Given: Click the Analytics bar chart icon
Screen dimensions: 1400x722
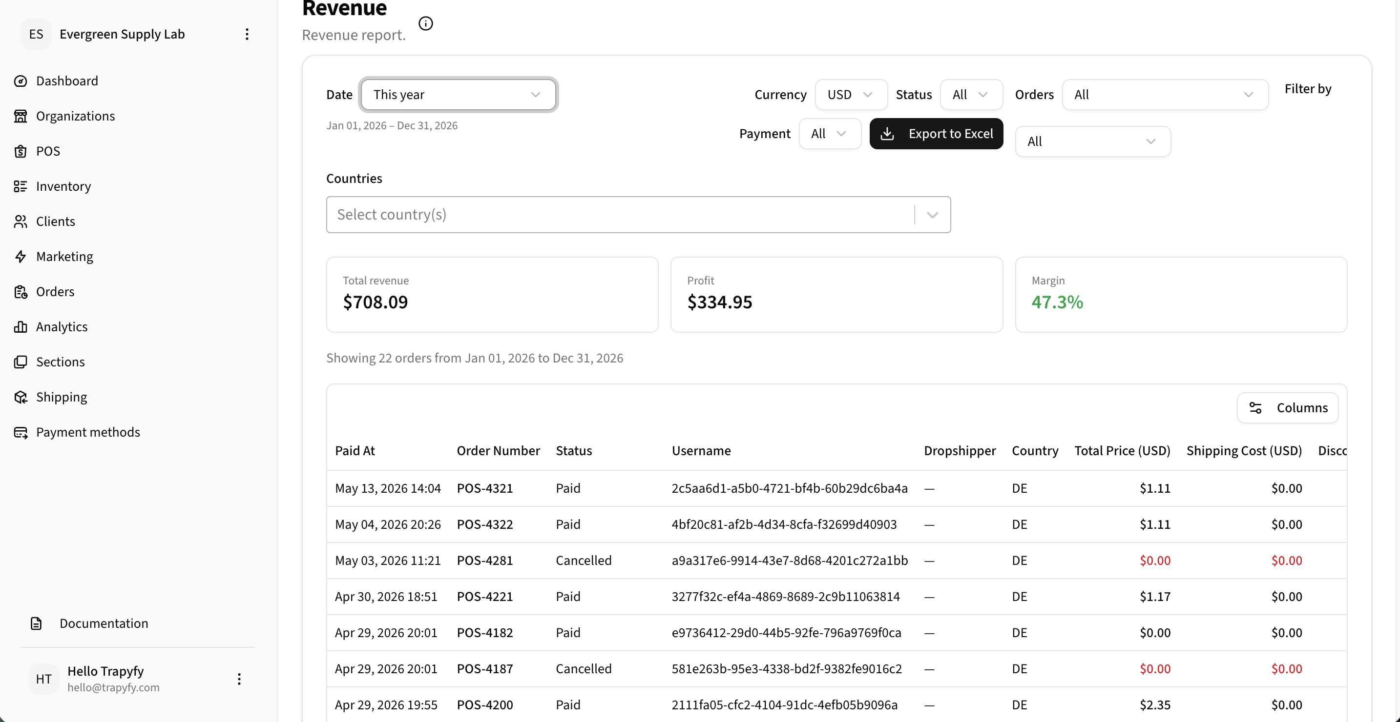Looking at the screenshot, I should [x=21, y=327].
